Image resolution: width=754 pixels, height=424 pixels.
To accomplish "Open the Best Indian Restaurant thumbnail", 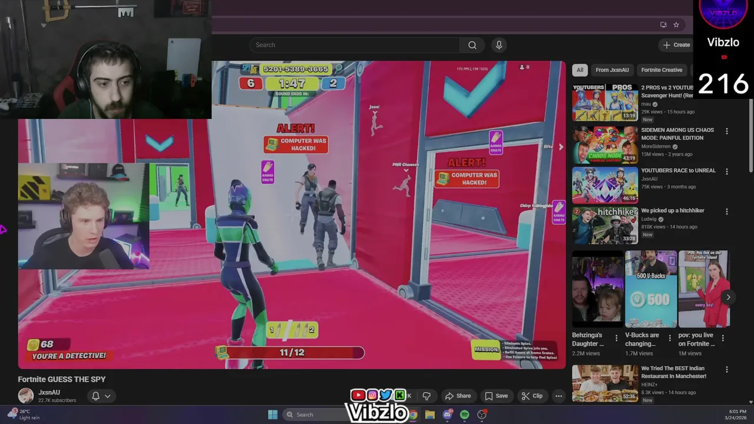I will tap(605, 383).
